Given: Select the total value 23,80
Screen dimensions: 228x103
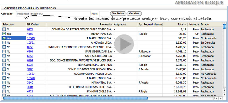Looking at the screenshot, I should [x=175, y=34].
